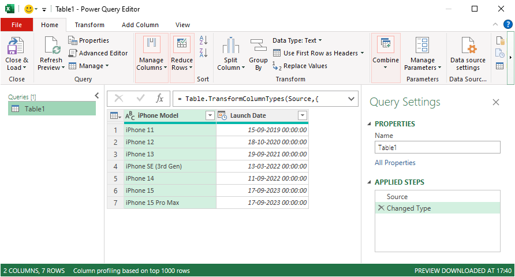Click the Recent Sources icon at ribbon edge
Image resolution: width=515 pixels, height=277 pixels.
point(500,53)
